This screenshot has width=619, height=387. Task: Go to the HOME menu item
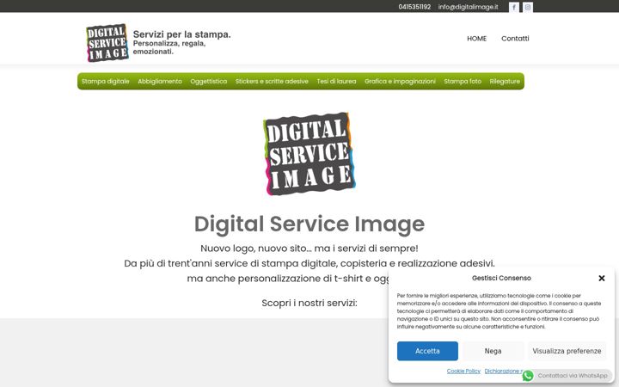coord(476,39)
